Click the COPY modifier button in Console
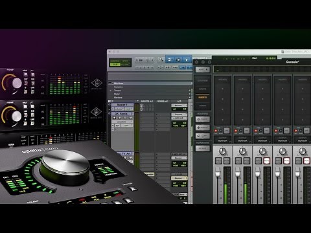The width and height of the screenshot is (311, 233). tap(203, 136)
